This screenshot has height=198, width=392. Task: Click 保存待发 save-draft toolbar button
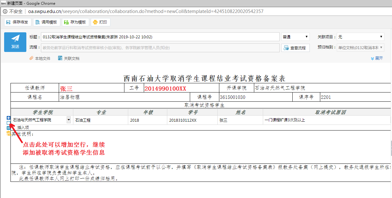17,22
